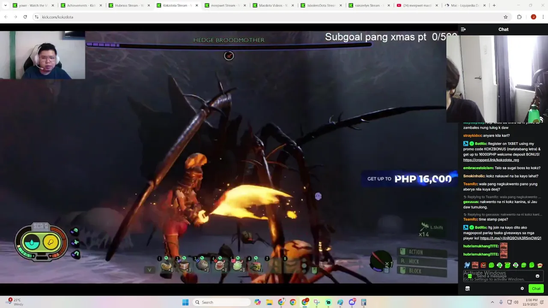
Task: Open the t.me Telegram link in chat
Action: pyautogui.click(x=511, y=238)
